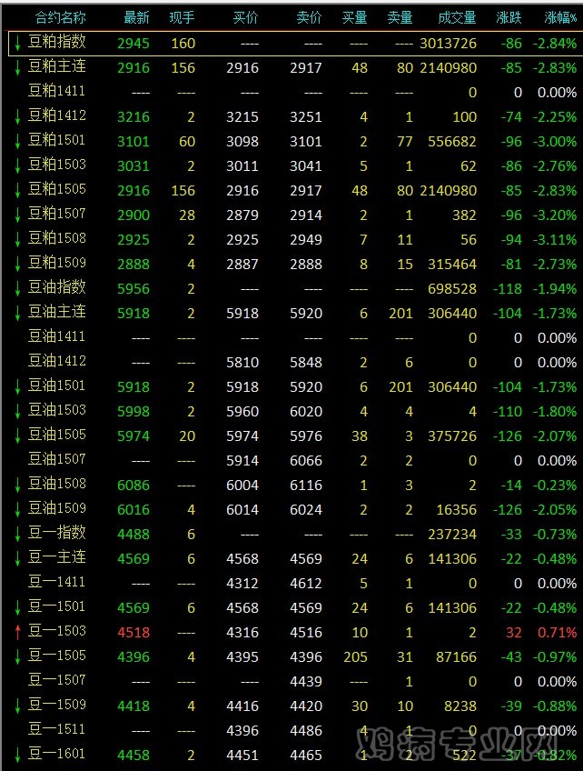Click 豆粕指数 volume 3013726
Image resolution: width=583 pixels, height=771 pixels.
point(448,44)
